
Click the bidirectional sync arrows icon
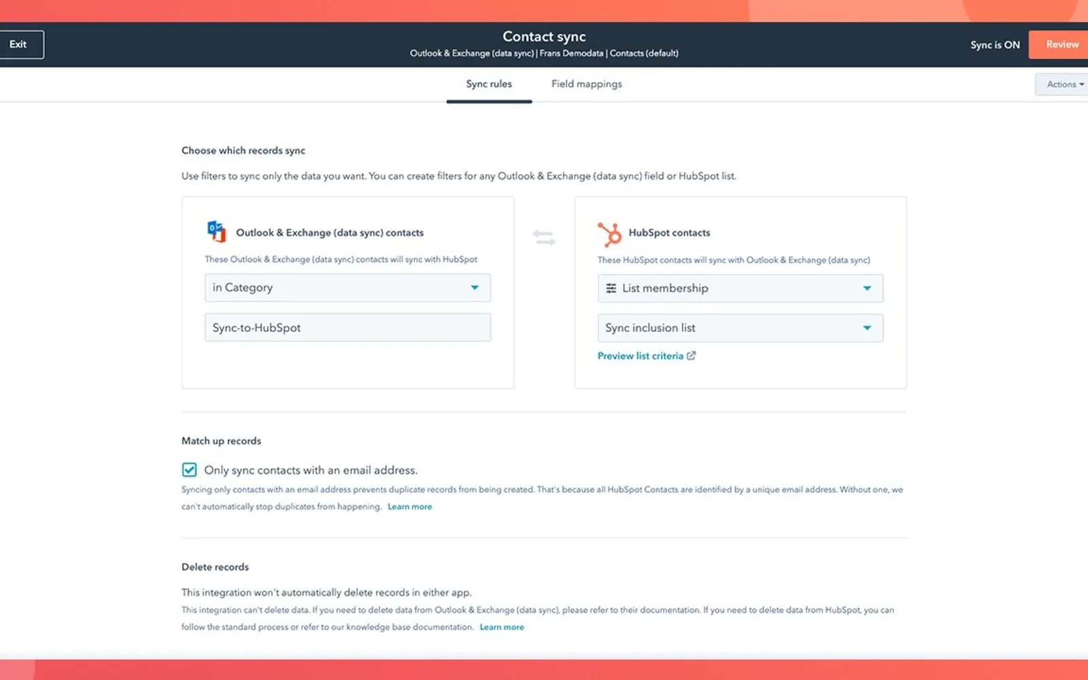click(x=544, y=237)
